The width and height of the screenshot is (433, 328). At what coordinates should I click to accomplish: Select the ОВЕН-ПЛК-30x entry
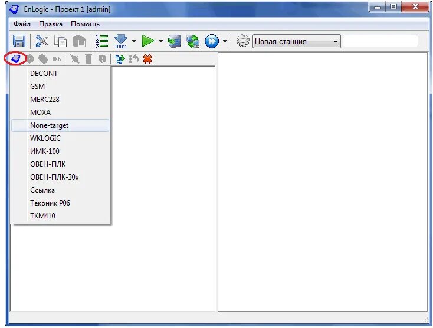[60, 177]
